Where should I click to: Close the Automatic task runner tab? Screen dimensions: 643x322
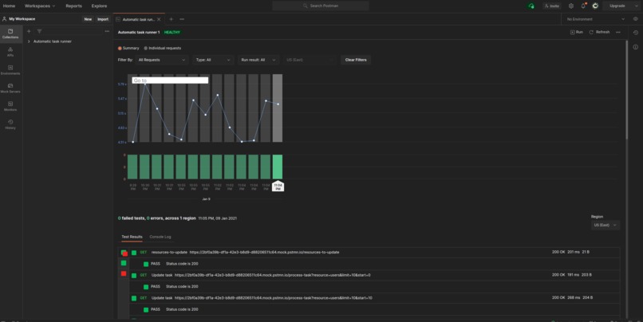(159, 19)
